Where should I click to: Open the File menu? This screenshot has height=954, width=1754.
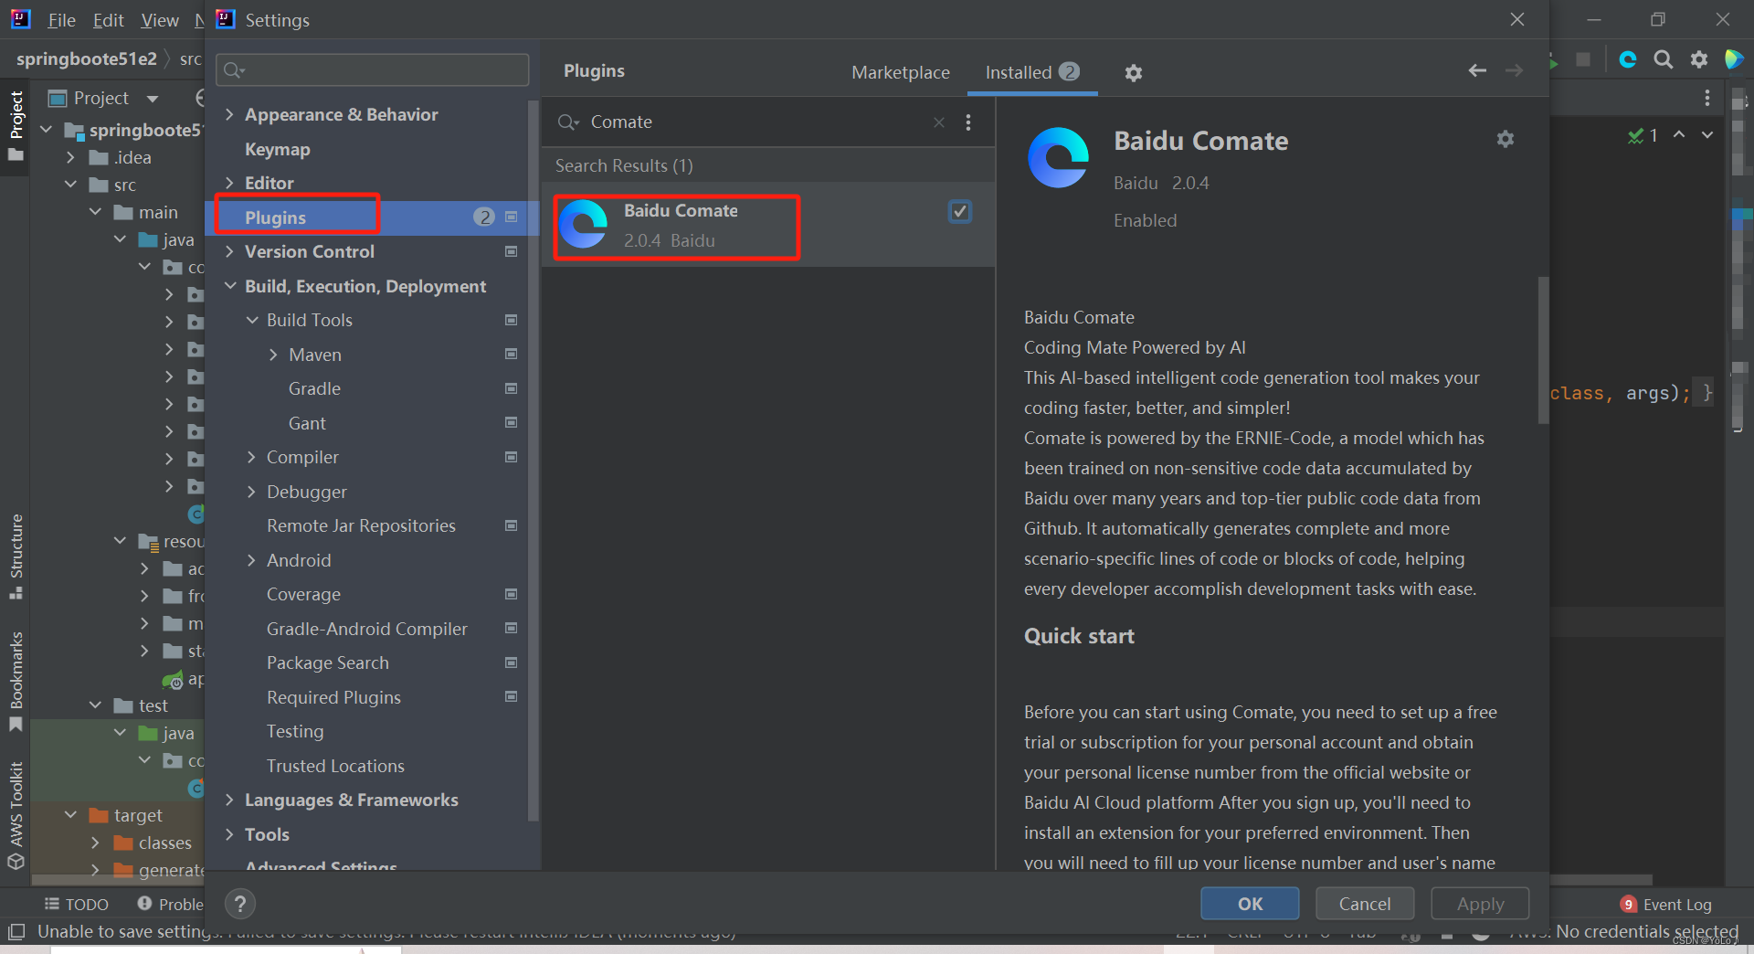61,20
